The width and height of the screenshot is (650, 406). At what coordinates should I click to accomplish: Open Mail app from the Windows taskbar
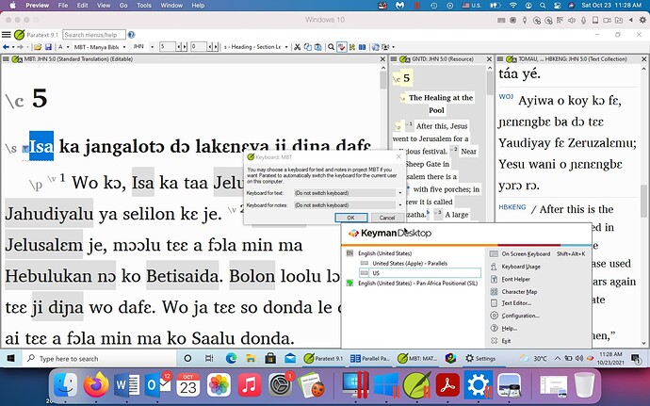[290, 358]
